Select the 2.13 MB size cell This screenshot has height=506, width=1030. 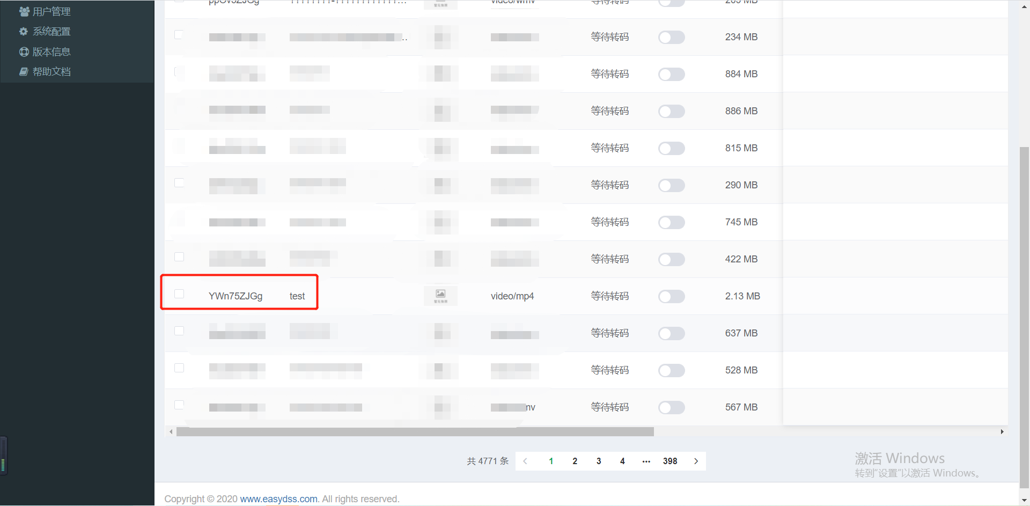(742, 296)
